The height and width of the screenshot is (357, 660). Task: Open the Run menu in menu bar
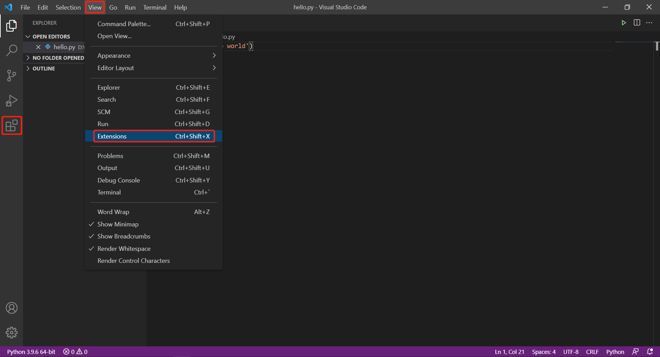(x=130, y=7)
